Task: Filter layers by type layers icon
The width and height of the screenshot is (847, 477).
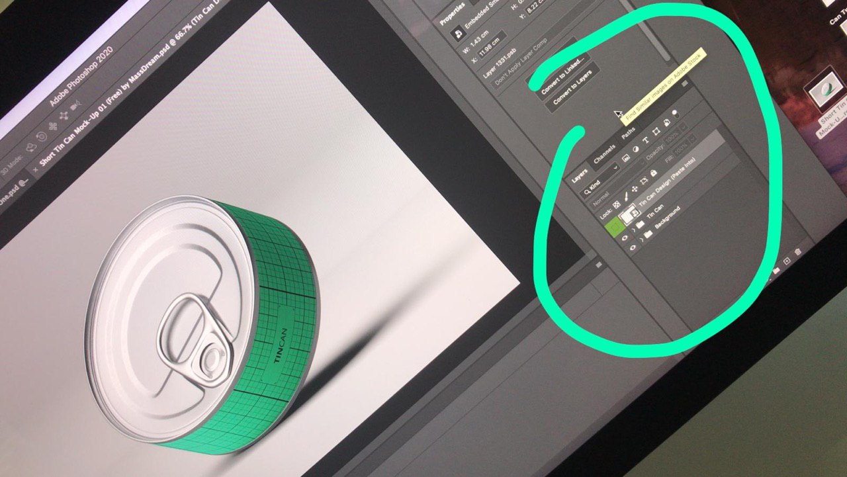Action: point(646,140)
